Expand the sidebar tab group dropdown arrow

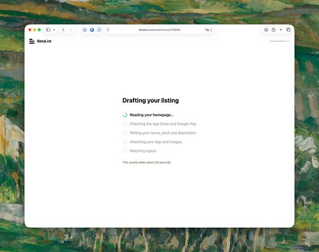click(54, 30)
